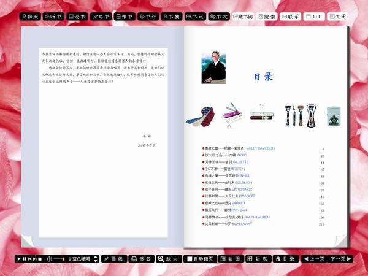The height and width of the screenshot is (276, 368).
Task: Turn the page using left corner curl
Action: (x=27, y=240)
